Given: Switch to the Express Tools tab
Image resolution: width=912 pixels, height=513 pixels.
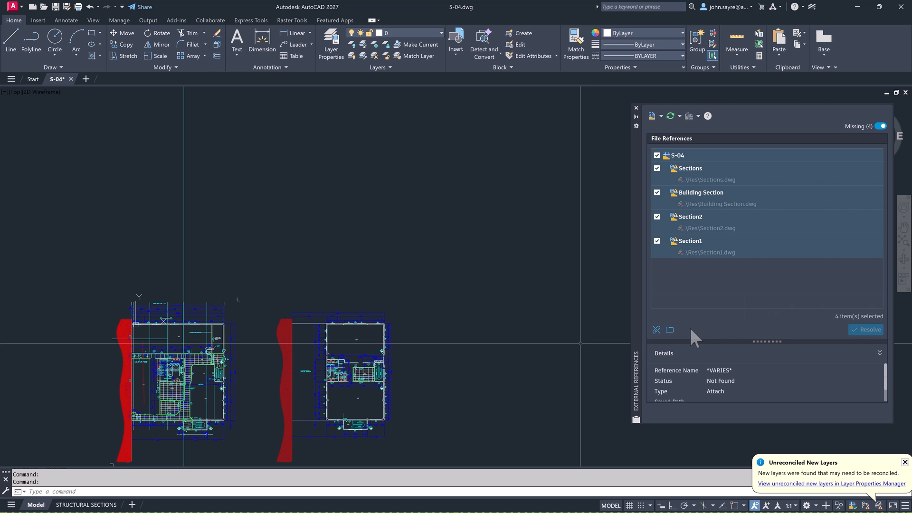Looking at the screenshot, I should (x=251, y=20).
